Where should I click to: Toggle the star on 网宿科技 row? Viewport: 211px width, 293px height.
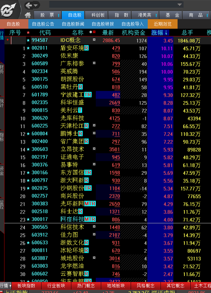coord(28,219)
